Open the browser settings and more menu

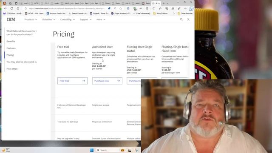click(x=185, y=8)
